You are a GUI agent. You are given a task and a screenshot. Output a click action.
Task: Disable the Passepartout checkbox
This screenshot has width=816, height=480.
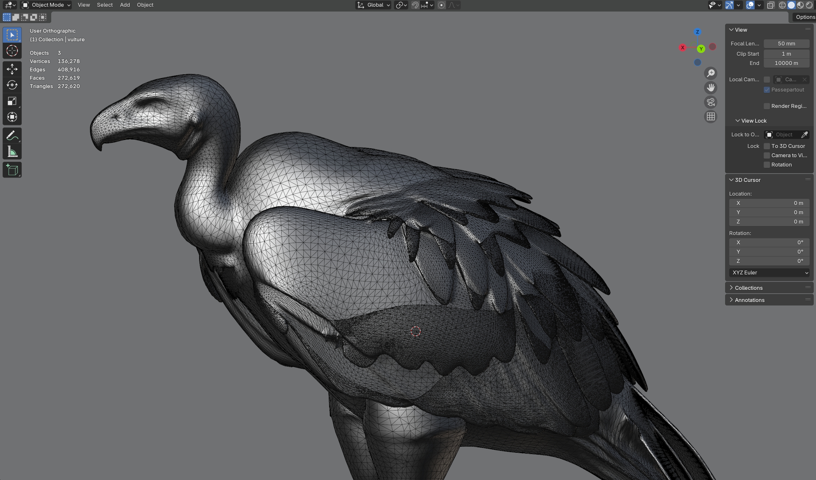tap(766, 90)
